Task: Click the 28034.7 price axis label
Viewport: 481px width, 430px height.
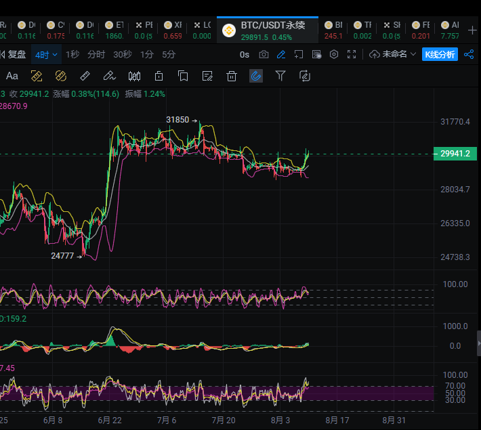Action: (455, 190)
